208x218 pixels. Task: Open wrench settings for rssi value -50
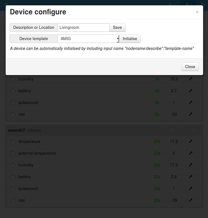tap(191, 114)
